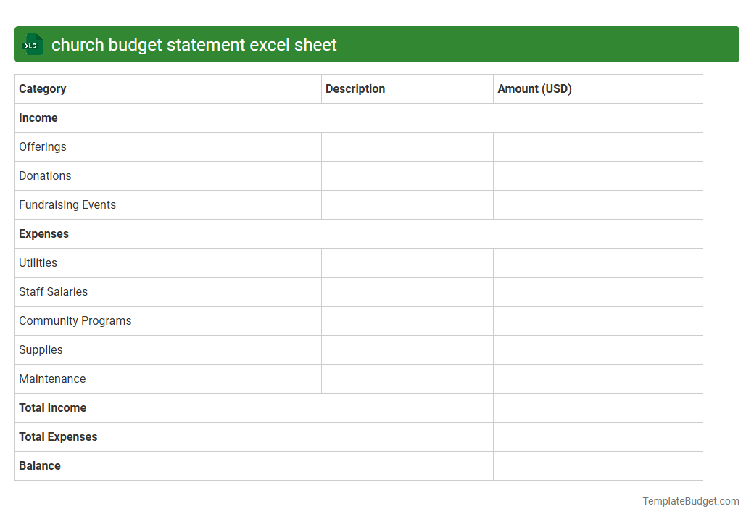Select the Utilities category cell

38,262
